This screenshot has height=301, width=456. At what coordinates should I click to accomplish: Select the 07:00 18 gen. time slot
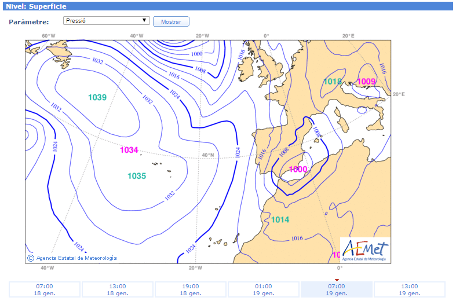pyautogui.click(x=45, y=289)
